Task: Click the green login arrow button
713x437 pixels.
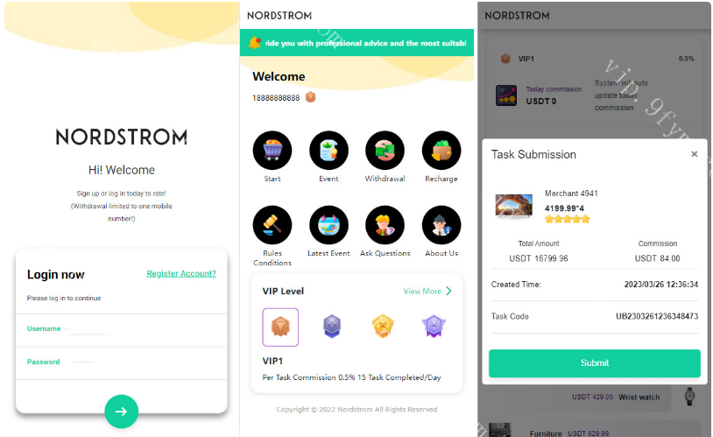Action: pos(122,412)
